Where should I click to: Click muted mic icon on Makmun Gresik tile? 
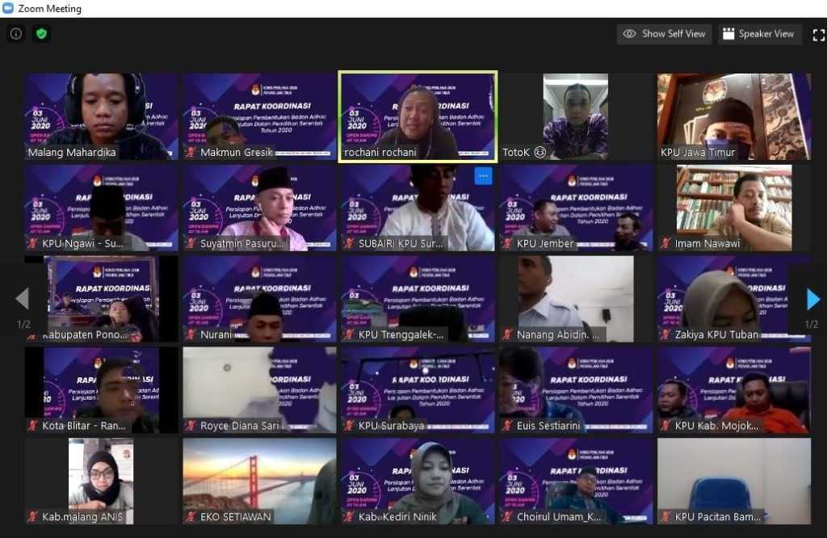point(191,152)
